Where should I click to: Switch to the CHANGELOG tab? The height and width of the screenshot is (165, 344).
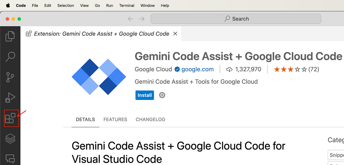[x=150, y=119]
